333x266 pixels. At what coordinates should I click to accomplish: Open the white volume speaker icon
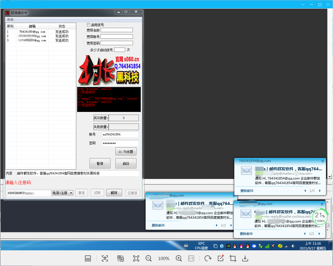point(293,246)
